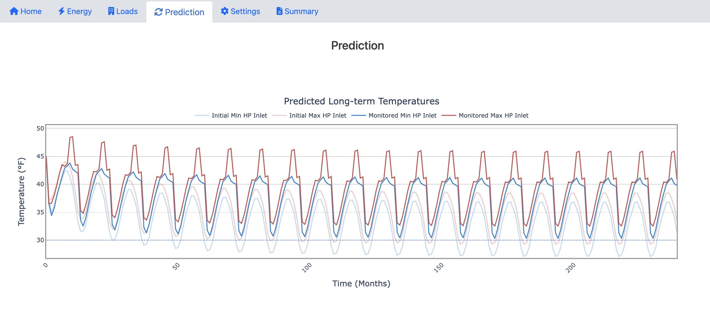710x317 pixels.
Task: Select the Prediction tab label
Action: (x=184, y=12)
